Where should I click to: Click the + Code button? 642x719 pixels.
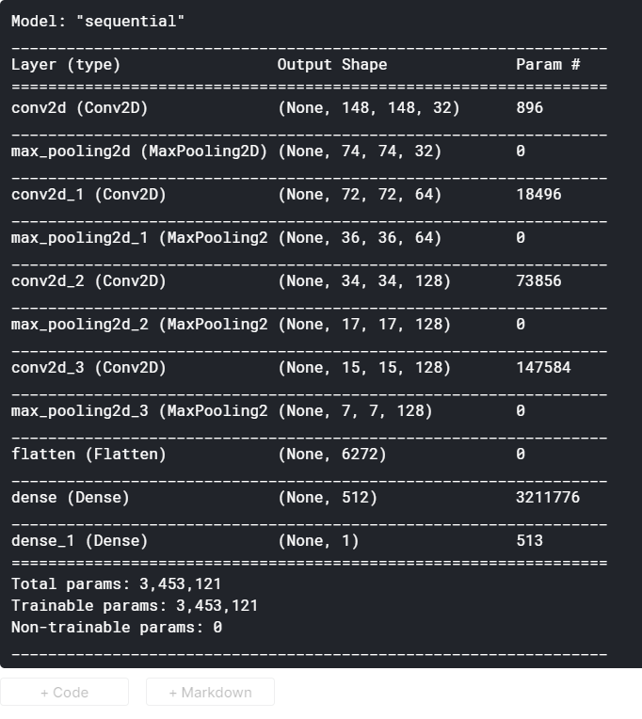(x=64, y=693)
